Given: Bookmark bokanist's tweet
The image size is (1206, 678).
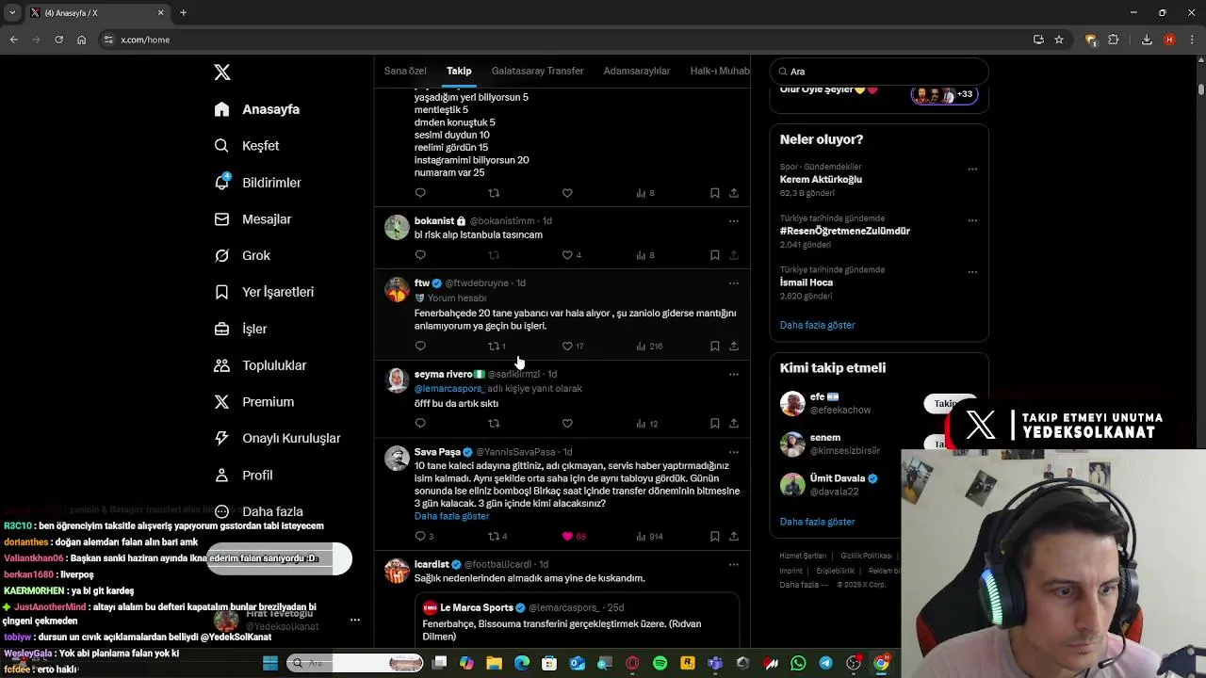Looking at the screenshot, I should coord(715,255).
